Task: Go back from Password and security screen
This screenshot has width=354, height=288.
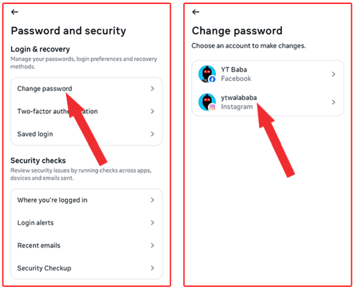Action: [15, 12]
